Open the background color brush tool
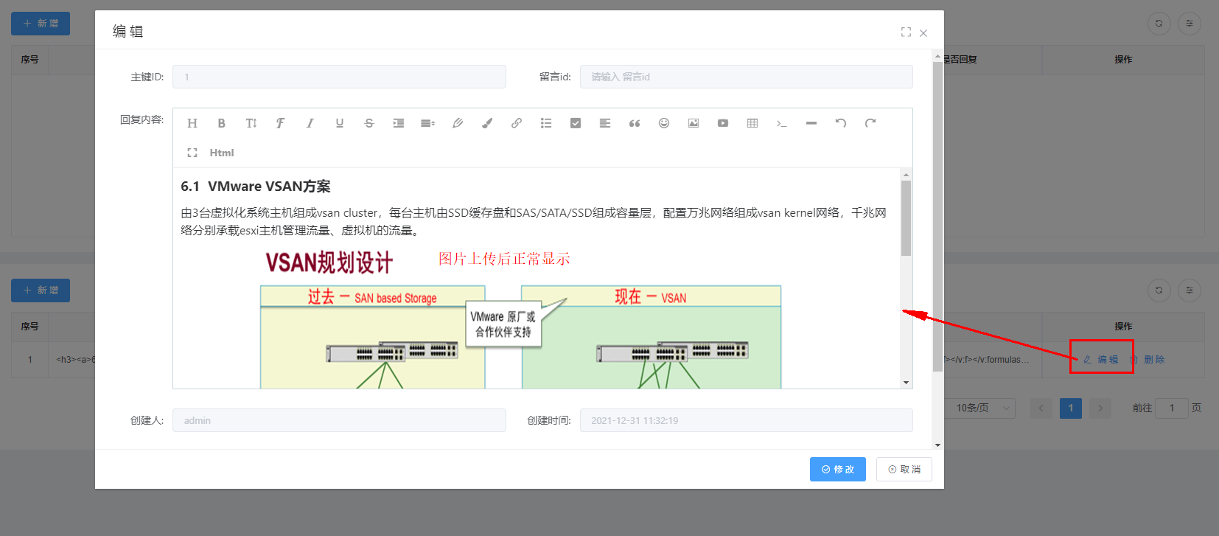 point(487,123)
